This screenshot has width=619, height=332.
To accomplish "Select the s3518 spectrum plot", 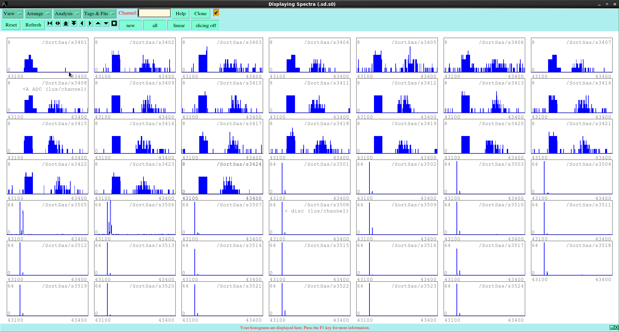I will point(572,258).
